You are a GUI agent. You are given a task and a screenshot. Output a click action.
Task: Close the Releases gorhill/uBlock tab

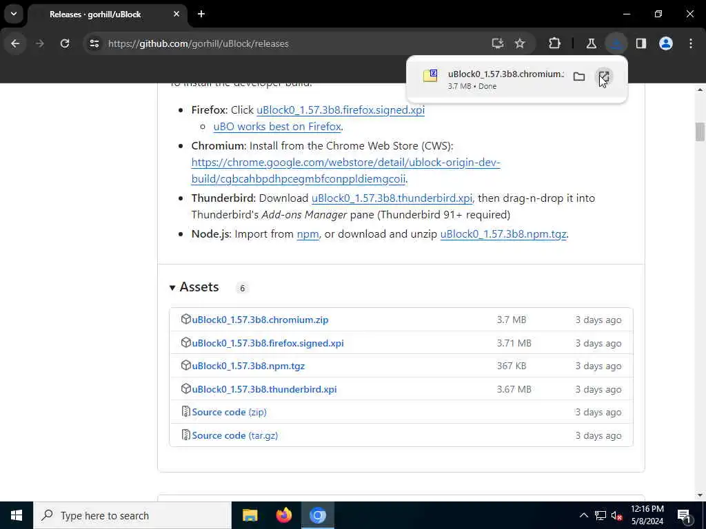point(176,14)
